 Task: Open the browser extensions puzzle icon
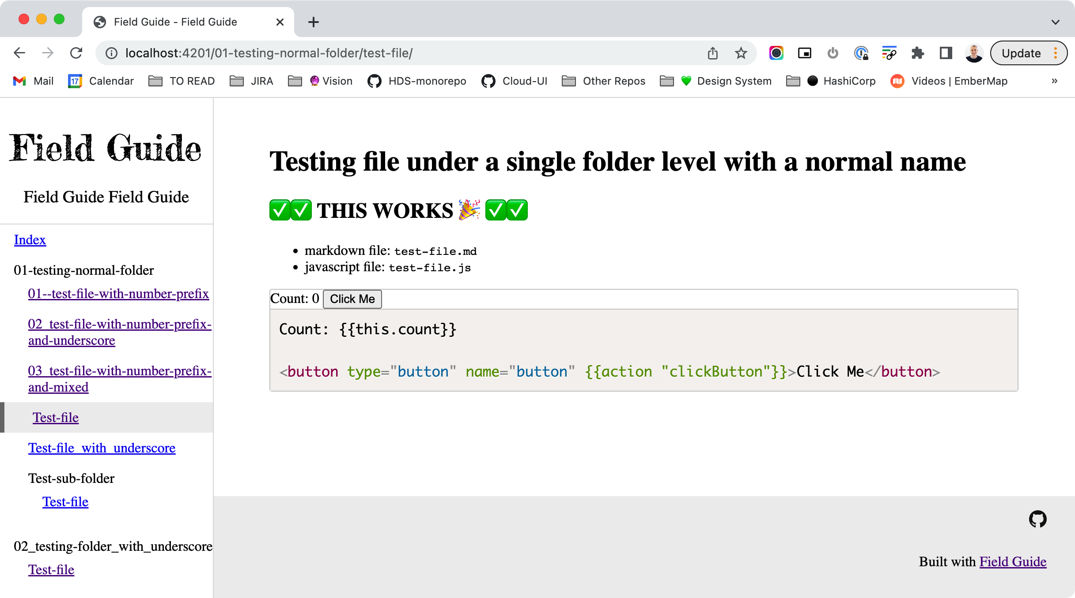click(x=918, y=53)
